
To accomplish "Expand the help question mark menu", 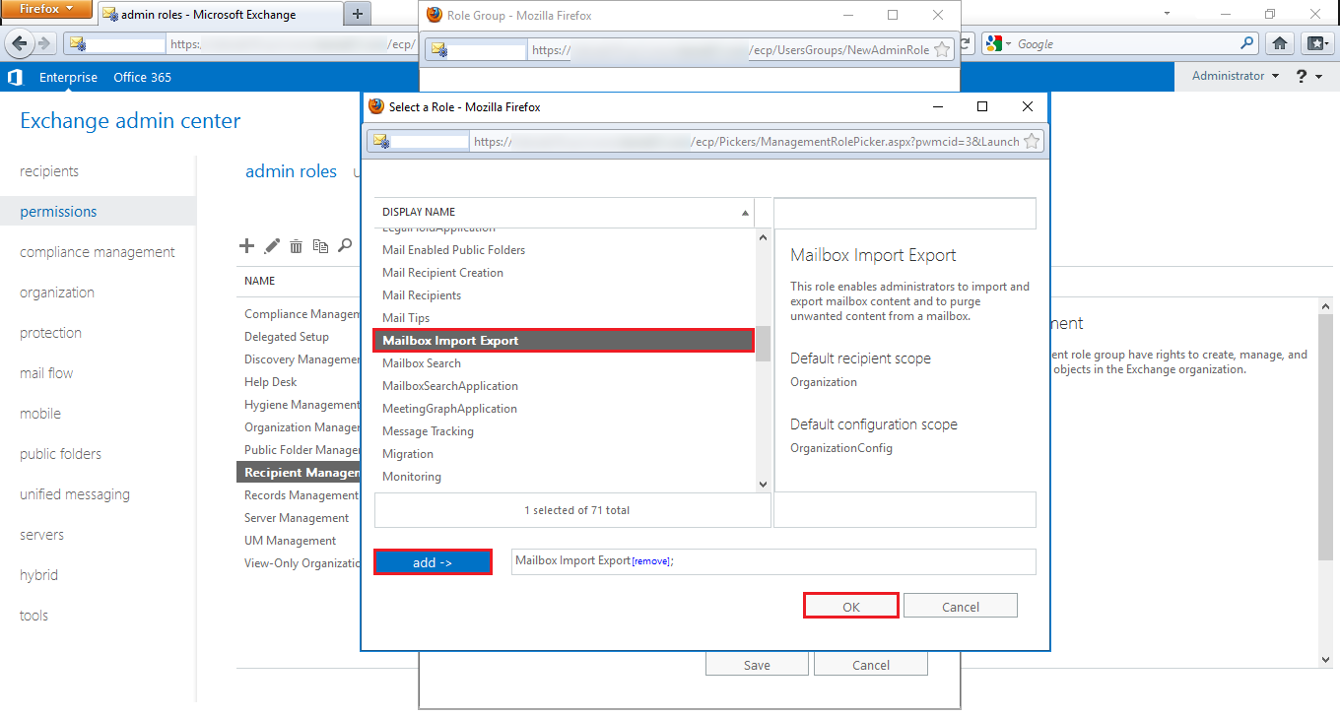I will (1308, 77).
